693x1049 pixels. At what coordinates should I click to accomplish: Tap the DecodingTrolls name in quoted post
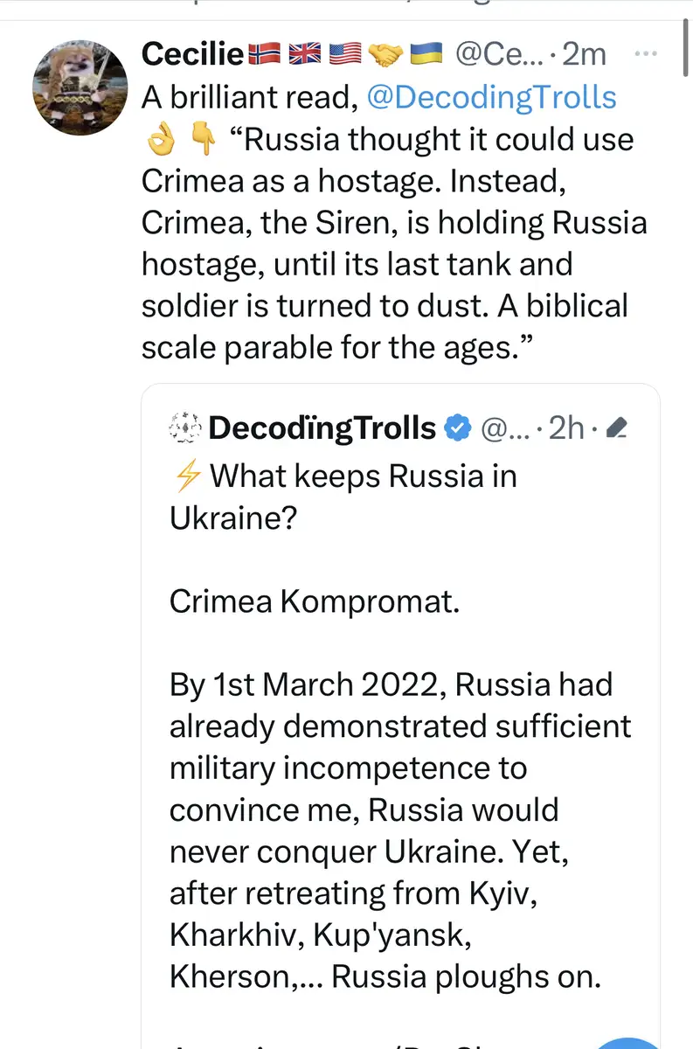coord(322,428)
